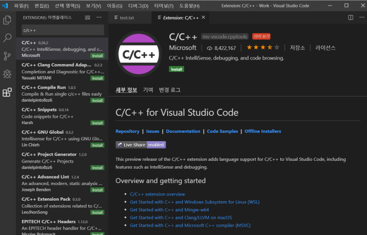This screenshot has width=367, height=235.
Task: Open the 도움말(H) menu
Action: (x=189, y=6)
